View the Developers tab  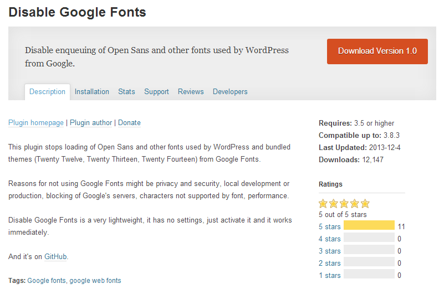tap(230, 92)
